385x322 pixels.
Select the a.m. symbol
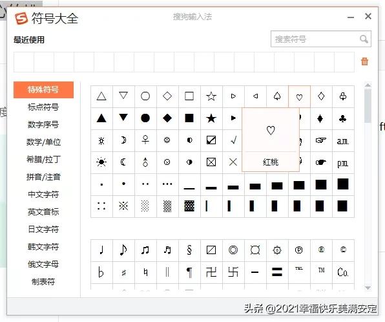(x=343, y=141)
